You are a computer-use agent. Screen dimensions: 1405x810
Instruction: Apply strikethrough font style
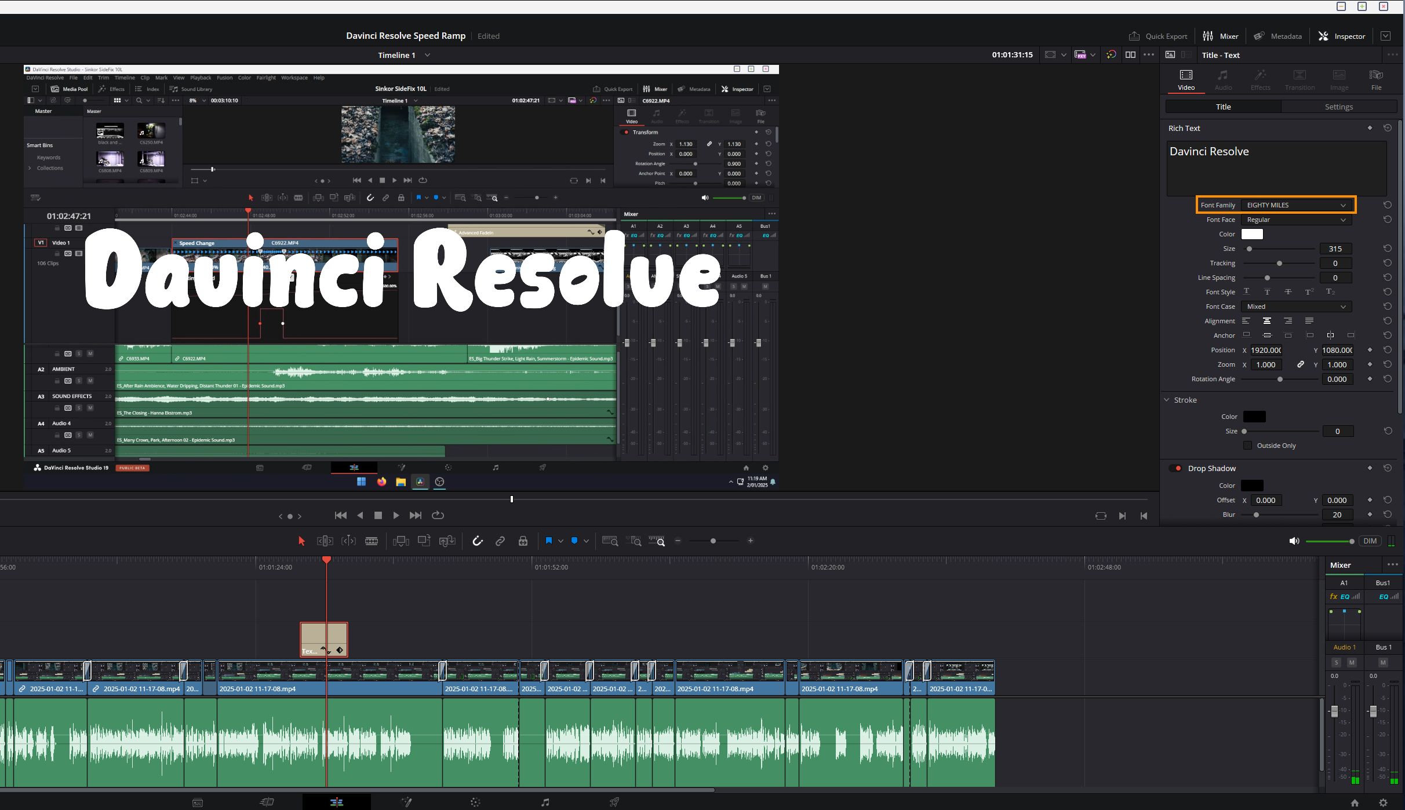[1288, 292]
